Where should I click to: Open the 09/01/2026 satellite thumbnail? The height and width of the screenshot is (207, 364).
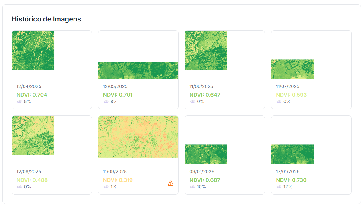[206, 154]
